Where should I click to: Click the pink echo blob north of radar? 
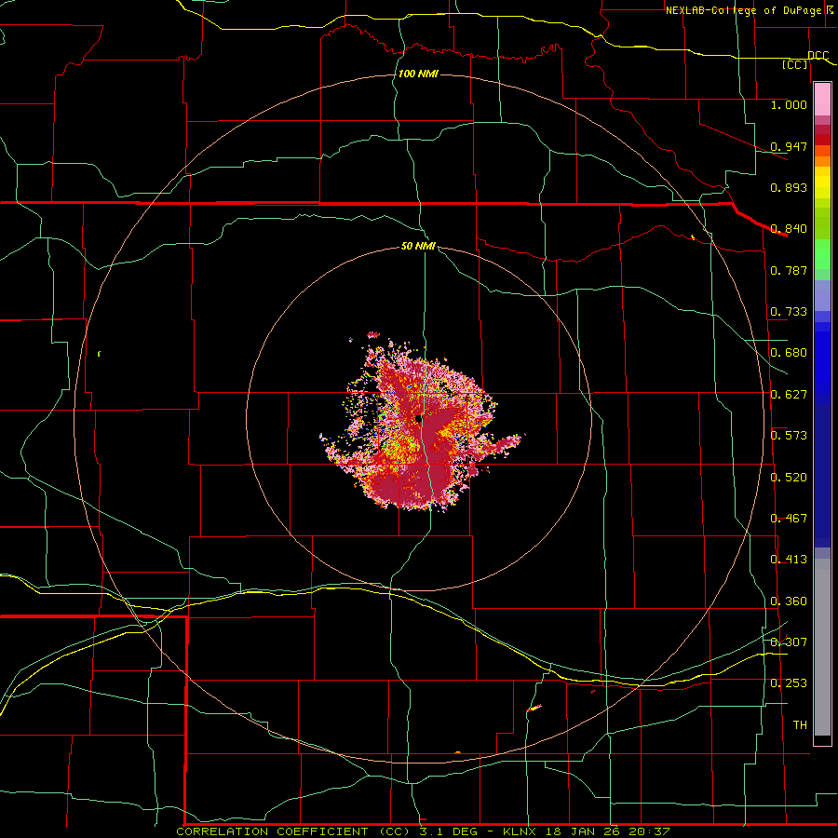coord(373,335)
